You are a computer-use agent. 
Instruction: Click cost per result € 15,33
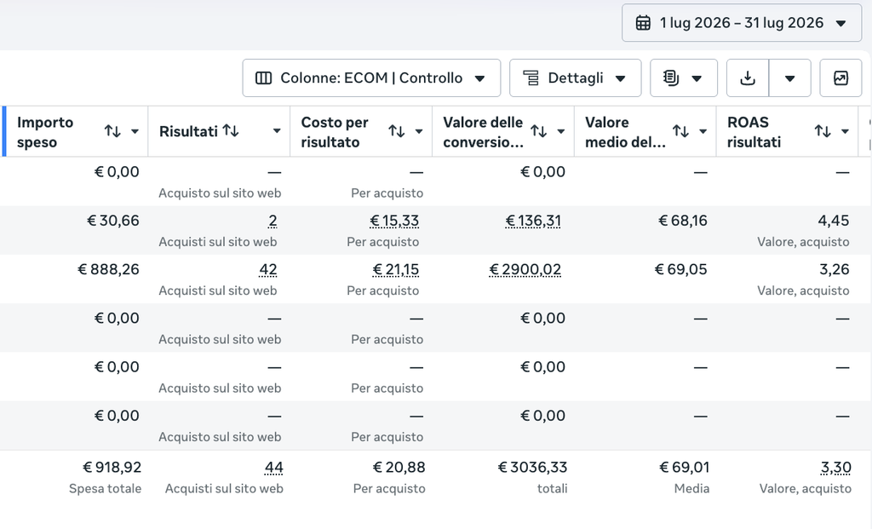tap(394, 221)
